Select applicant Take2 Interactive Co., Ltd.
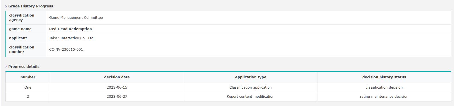Image resolution: width=454 pixels, height=106 pixels. [72, 38]
